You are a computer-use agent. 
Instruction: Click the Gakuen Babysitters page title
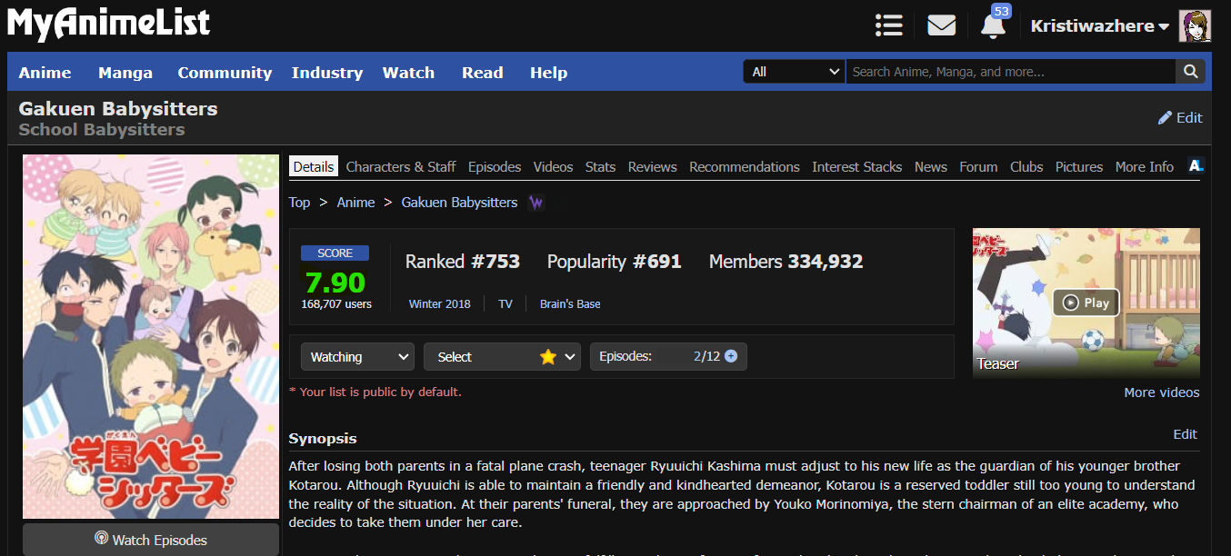[x=118, y=109]
